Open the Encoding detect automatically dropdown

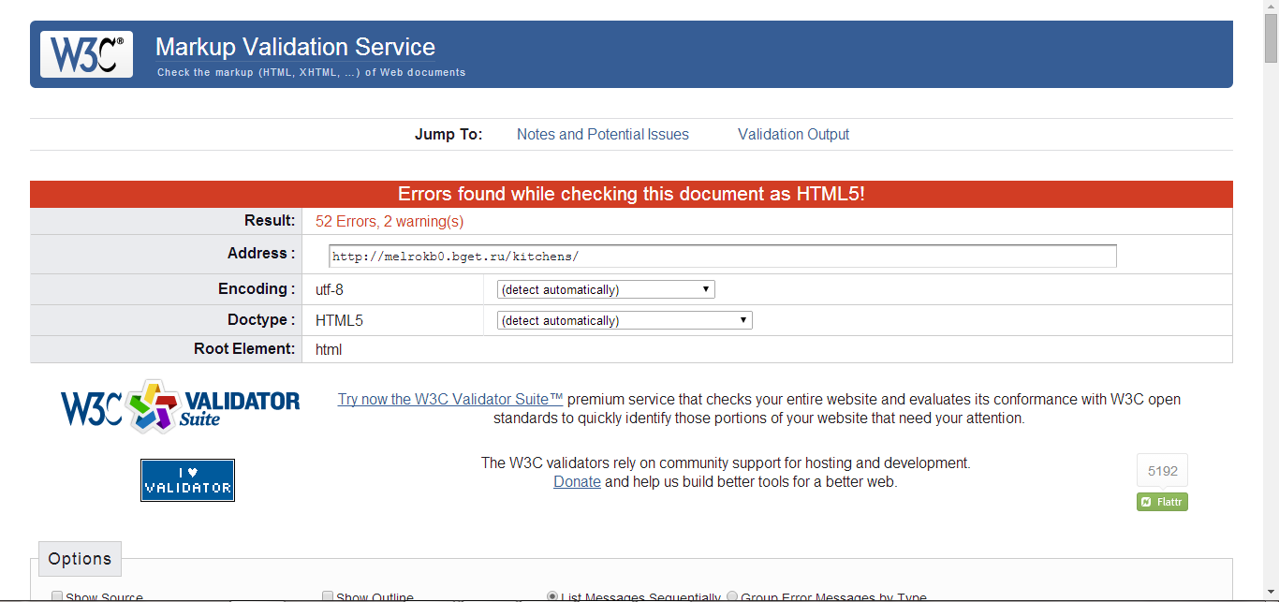(x=606, y=289)
